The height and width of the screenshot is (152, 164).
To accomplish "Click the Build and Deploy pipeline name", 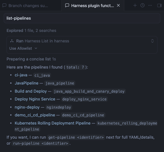I will point(31,91).
